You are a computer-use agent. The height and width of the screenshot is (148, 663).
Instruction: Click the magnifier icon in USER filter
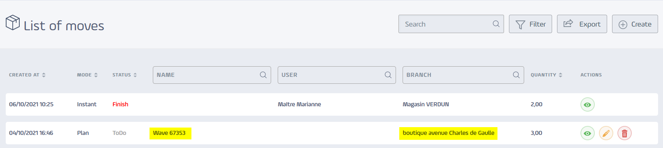click(x=388, y=75)
